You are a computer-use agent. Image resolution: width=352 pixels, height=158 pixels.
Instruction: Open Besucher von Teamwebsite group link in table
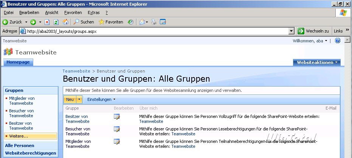pos(78,131)
